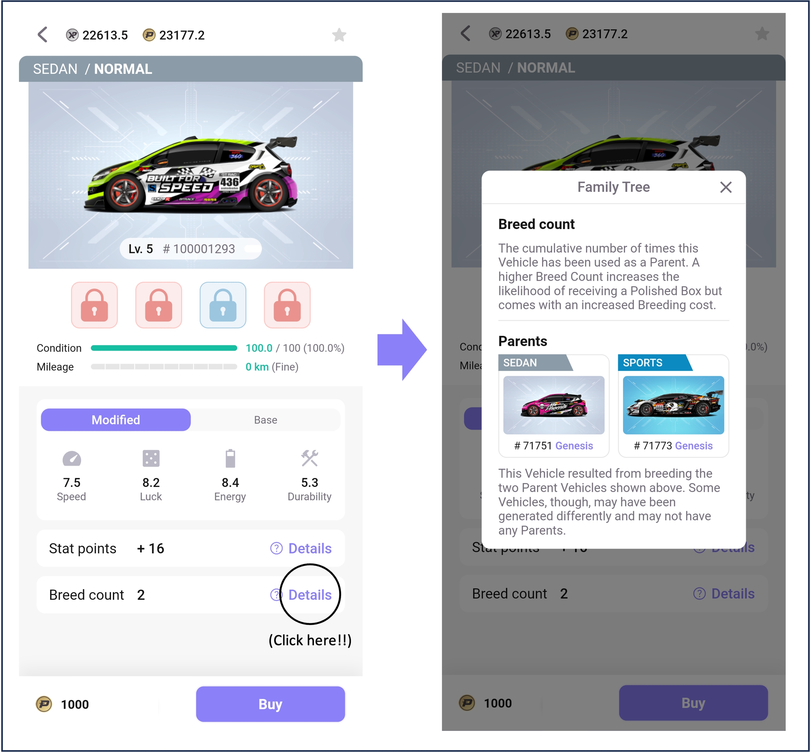Screen dimensions: 810x753
Task: Switch to the Base stats tab
Action: coord(266,420)
